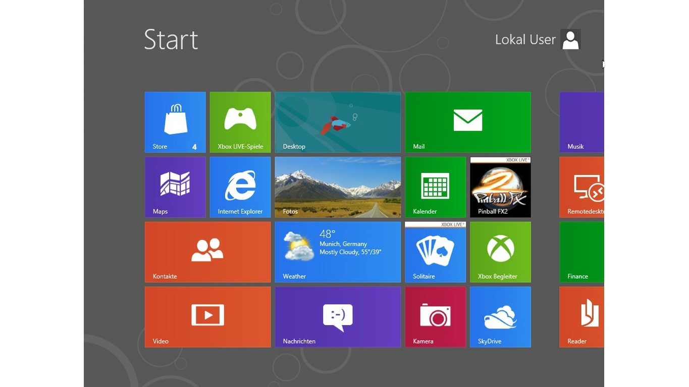
Task: Open the Mail app
Action: 467,121
